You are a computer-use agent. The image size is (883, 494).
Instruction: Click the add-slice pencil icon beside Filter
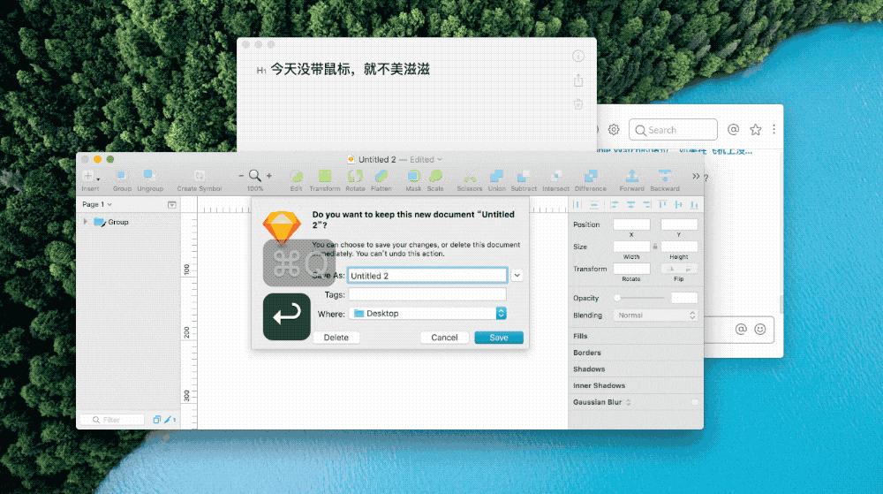[169, 420]
